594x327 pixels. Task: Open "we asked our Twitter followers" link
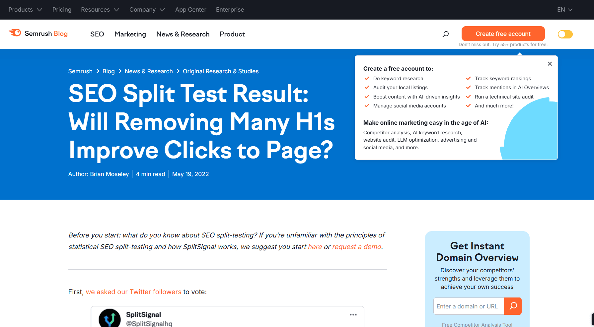click(133, 292)
